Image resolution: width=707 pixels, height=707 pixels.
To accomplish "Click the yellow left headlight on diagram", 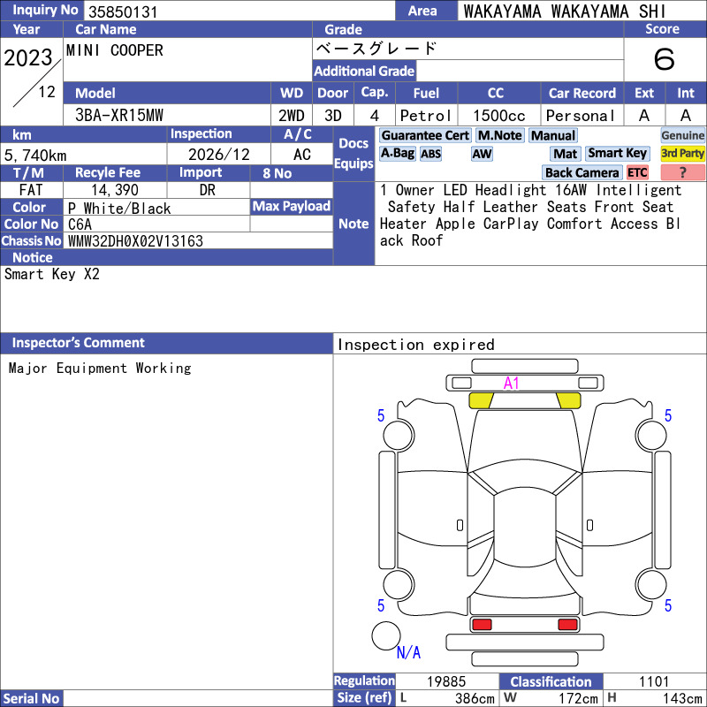I will (x=482, y=400).
